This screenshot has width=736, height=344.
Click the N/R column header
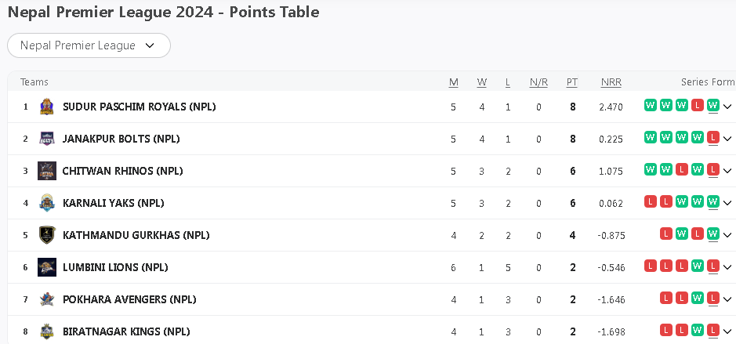coord(538,82)
